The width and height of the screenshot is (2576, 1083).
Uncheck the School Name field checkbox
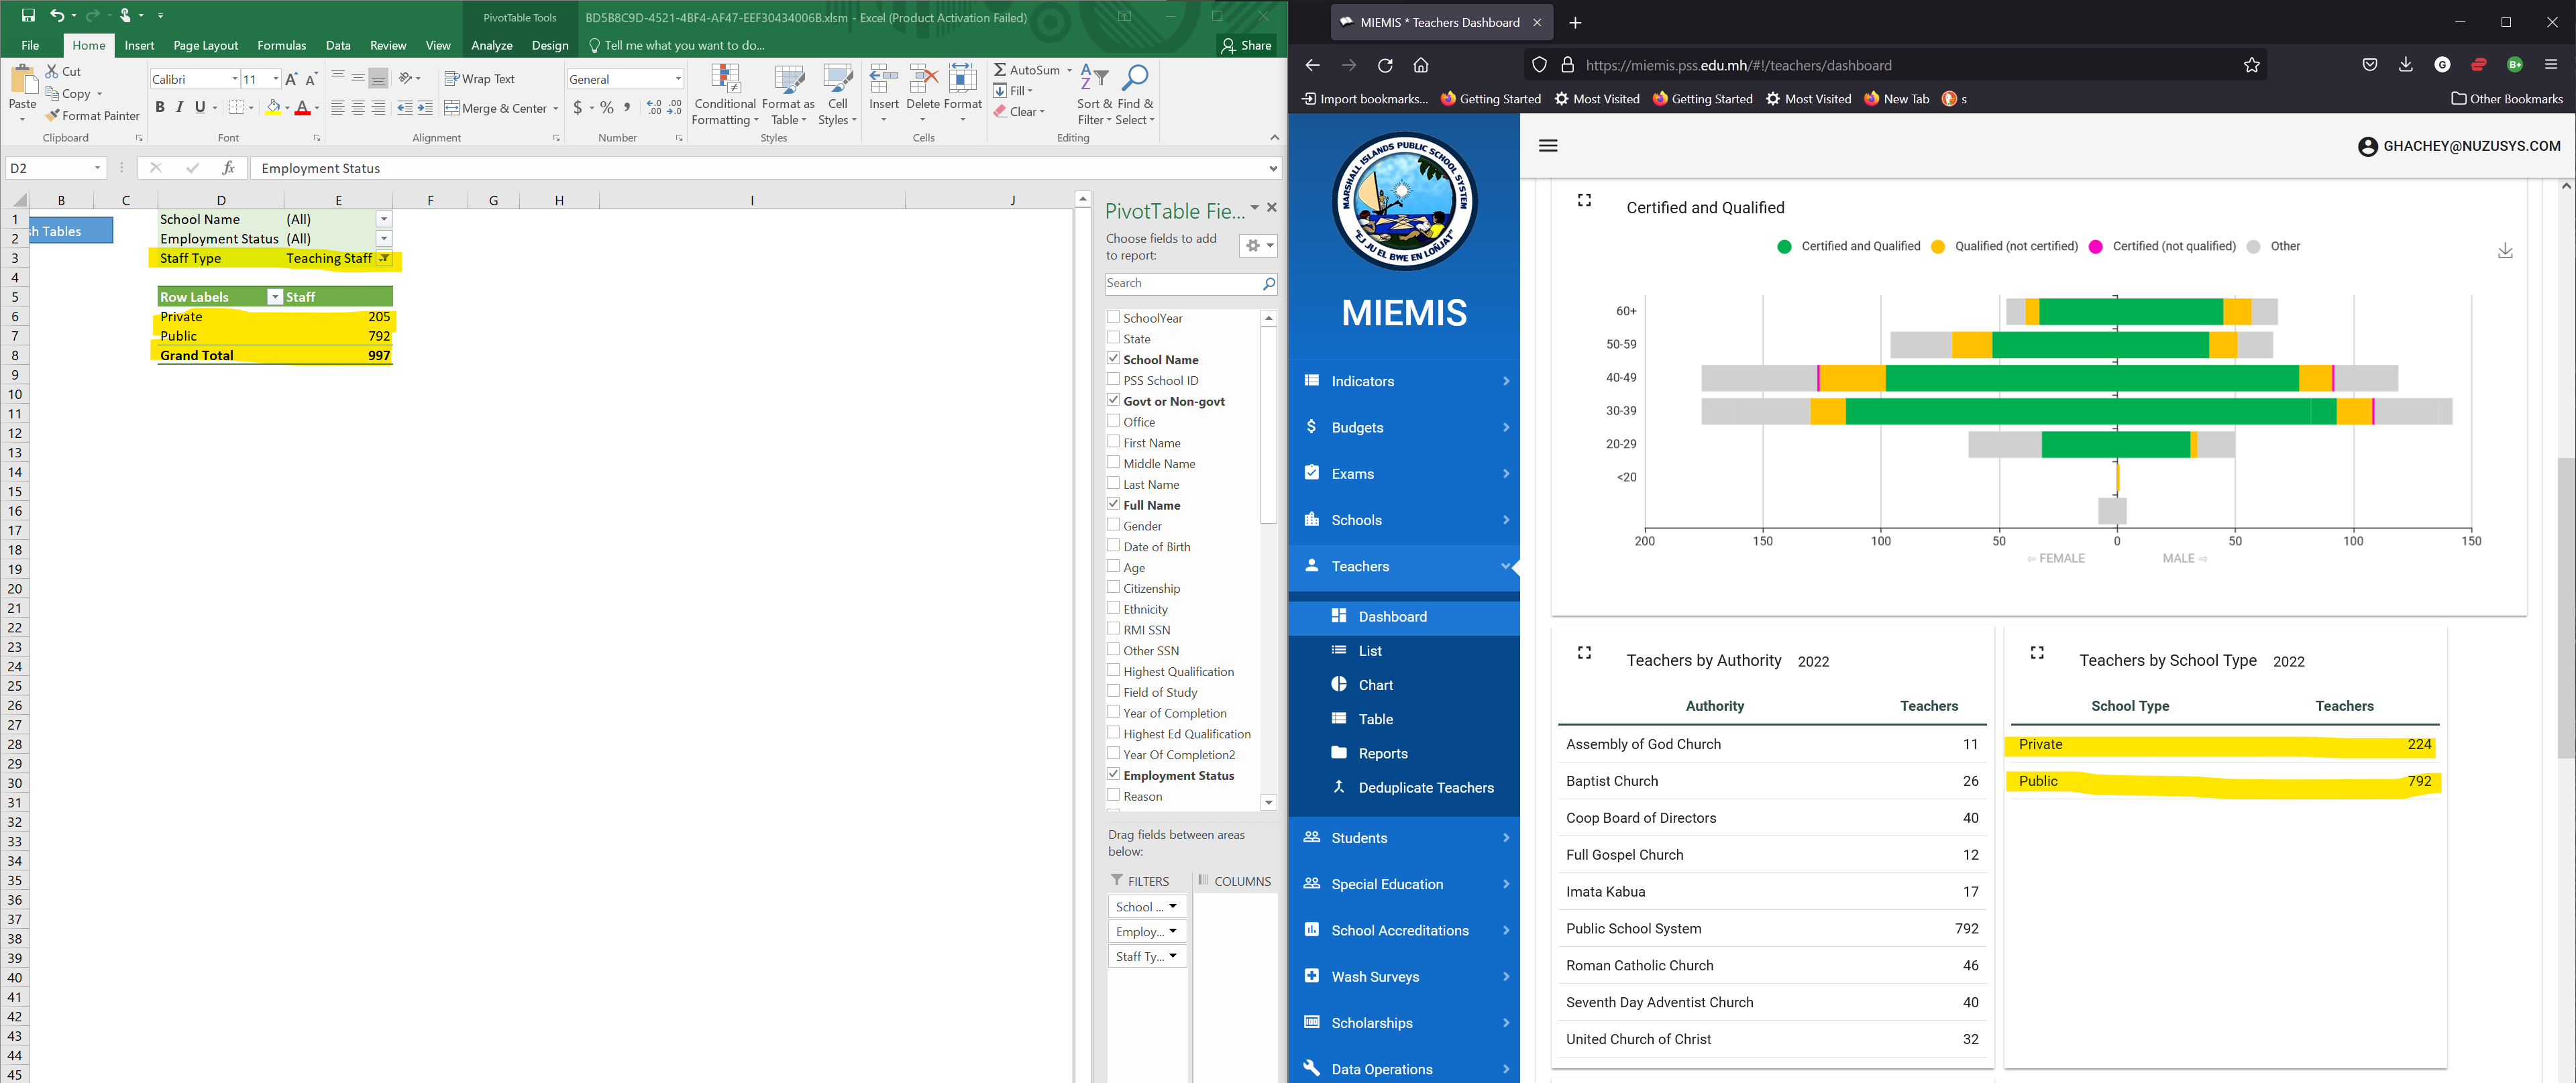click(x=1113, y=359)
